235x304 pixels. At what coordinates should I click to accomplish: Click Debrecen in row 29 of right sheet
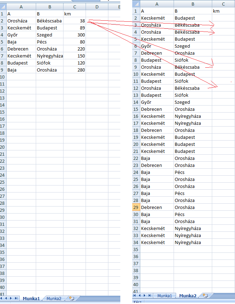tap(157, 207)
